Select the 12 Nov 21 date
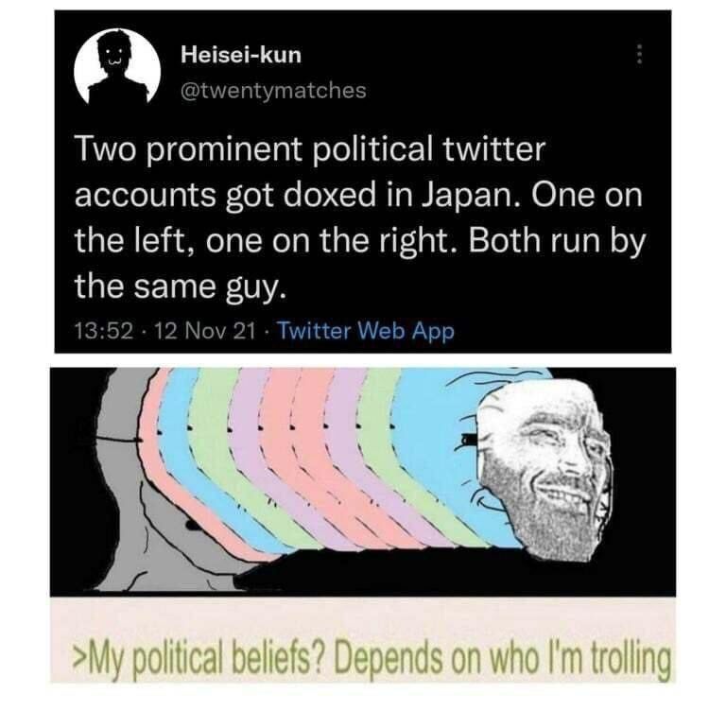Viewport: 726px width, 711px height. coord(204,331)
